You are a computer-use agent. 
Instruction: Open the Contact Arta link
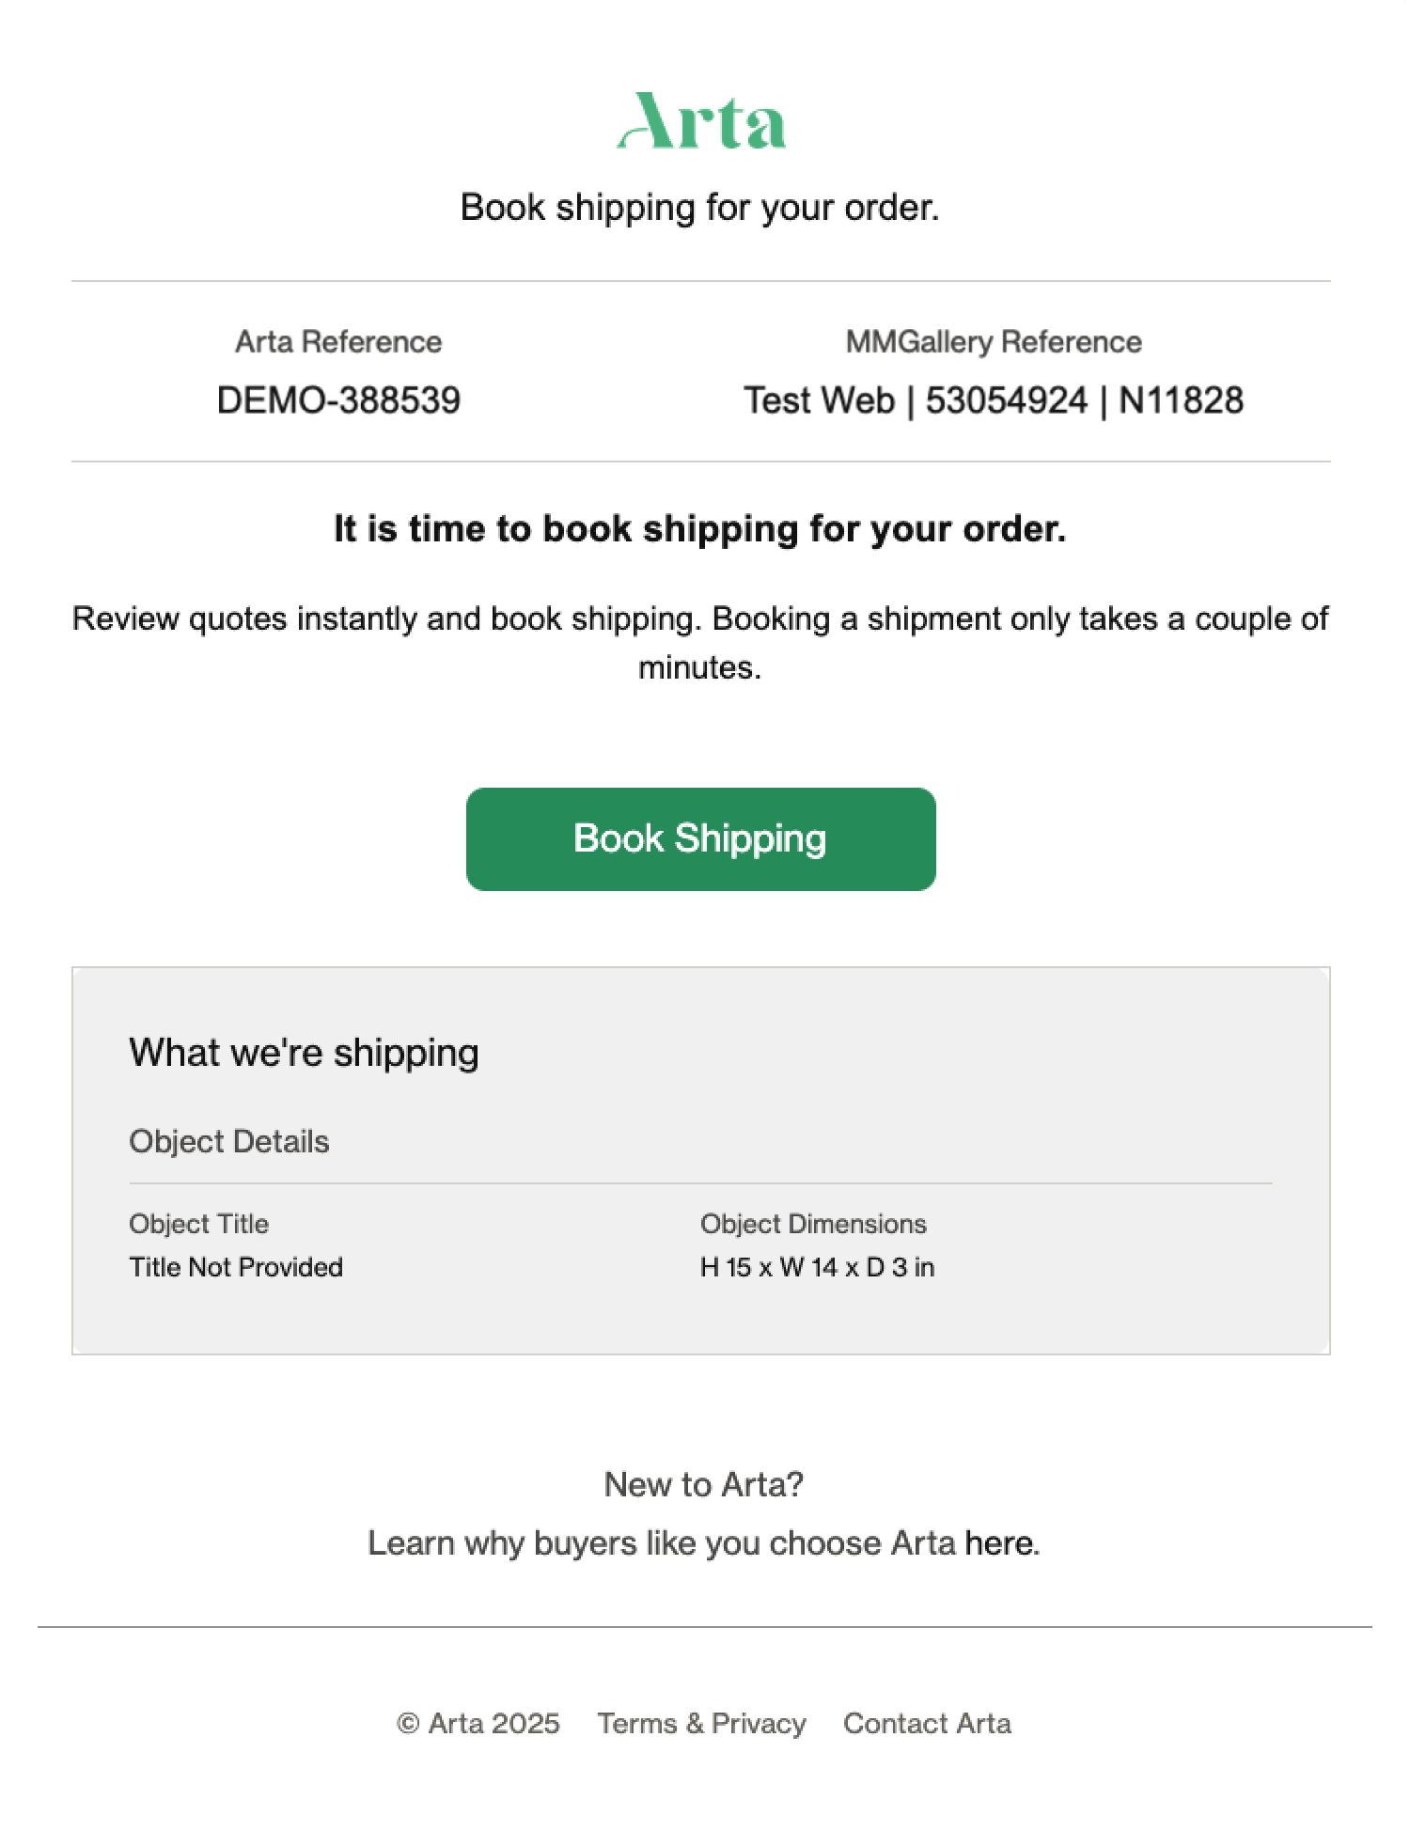click(927, 1723)
